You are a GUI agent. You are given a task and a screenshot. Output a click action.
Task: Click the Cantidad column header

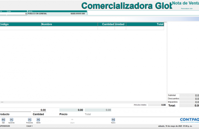coord(106,24)
